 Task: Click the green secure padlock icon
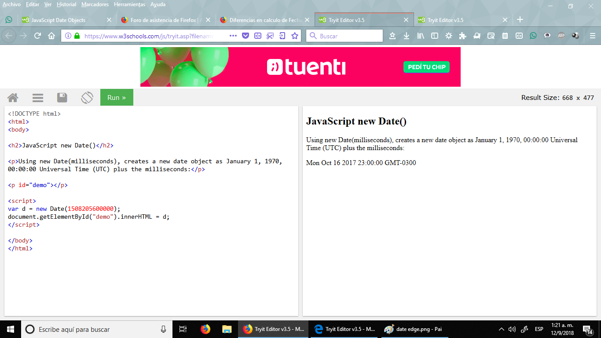coord(77,36)
